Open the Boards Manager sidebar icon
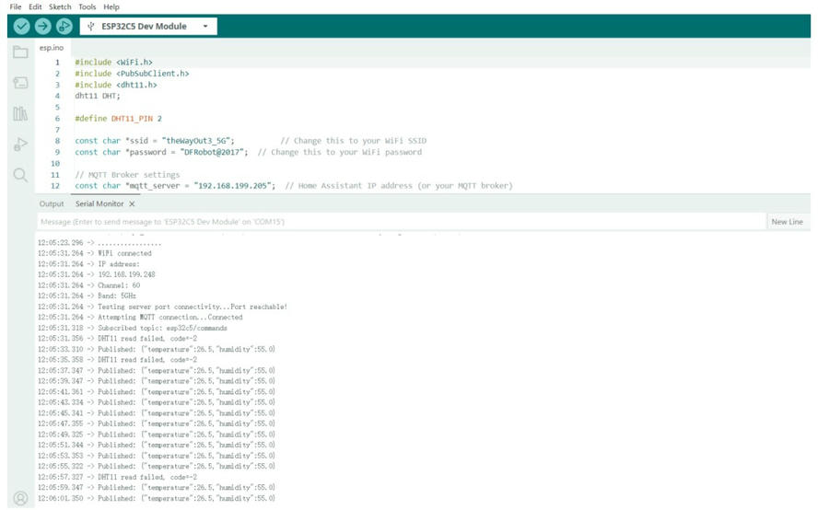 (x=20, y=83)
